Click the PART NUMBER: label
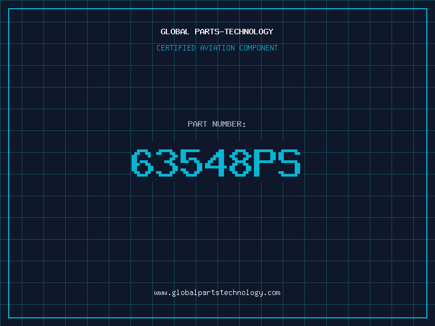Screen dimensions: 435x326 pos(216,124)
